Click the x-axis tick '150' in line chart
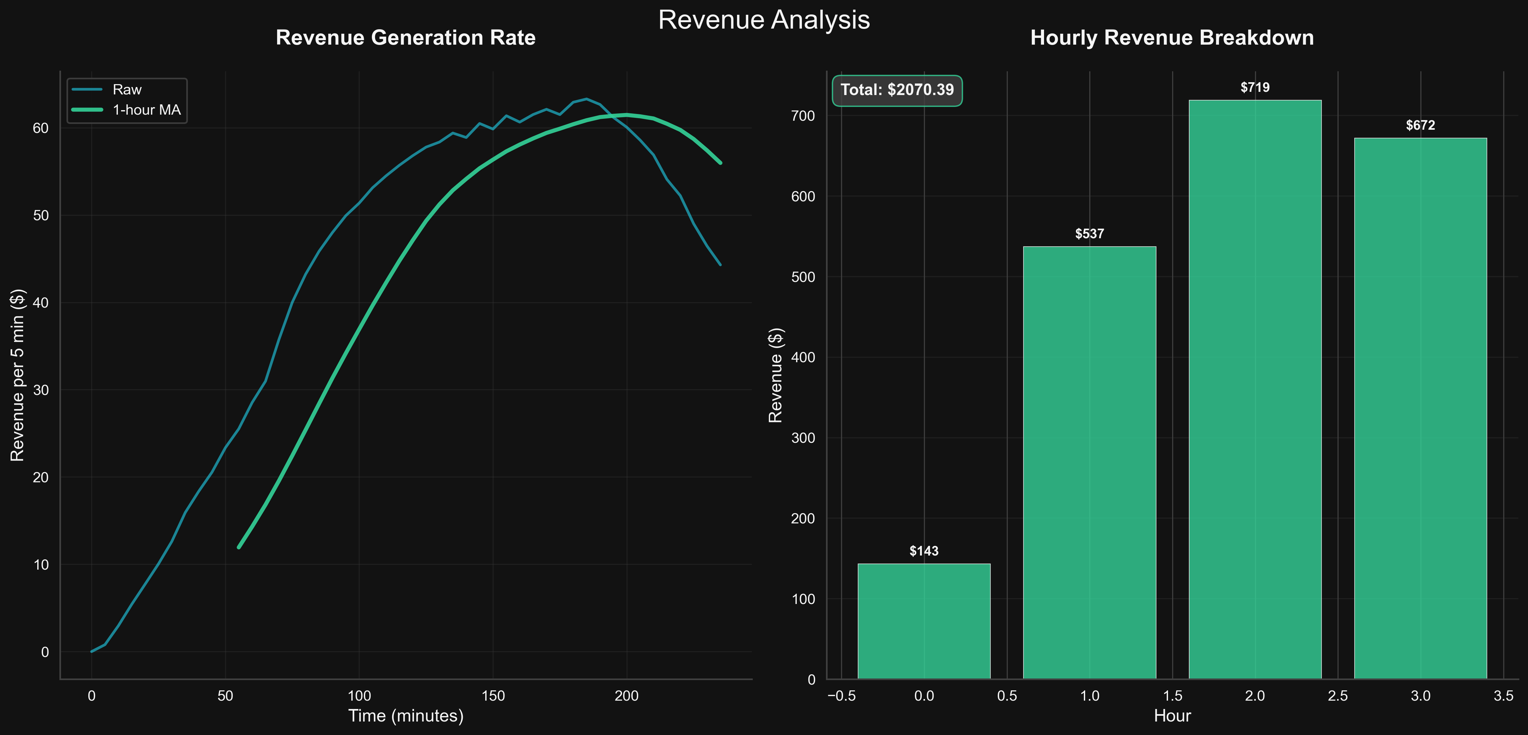 coord(493,696)
